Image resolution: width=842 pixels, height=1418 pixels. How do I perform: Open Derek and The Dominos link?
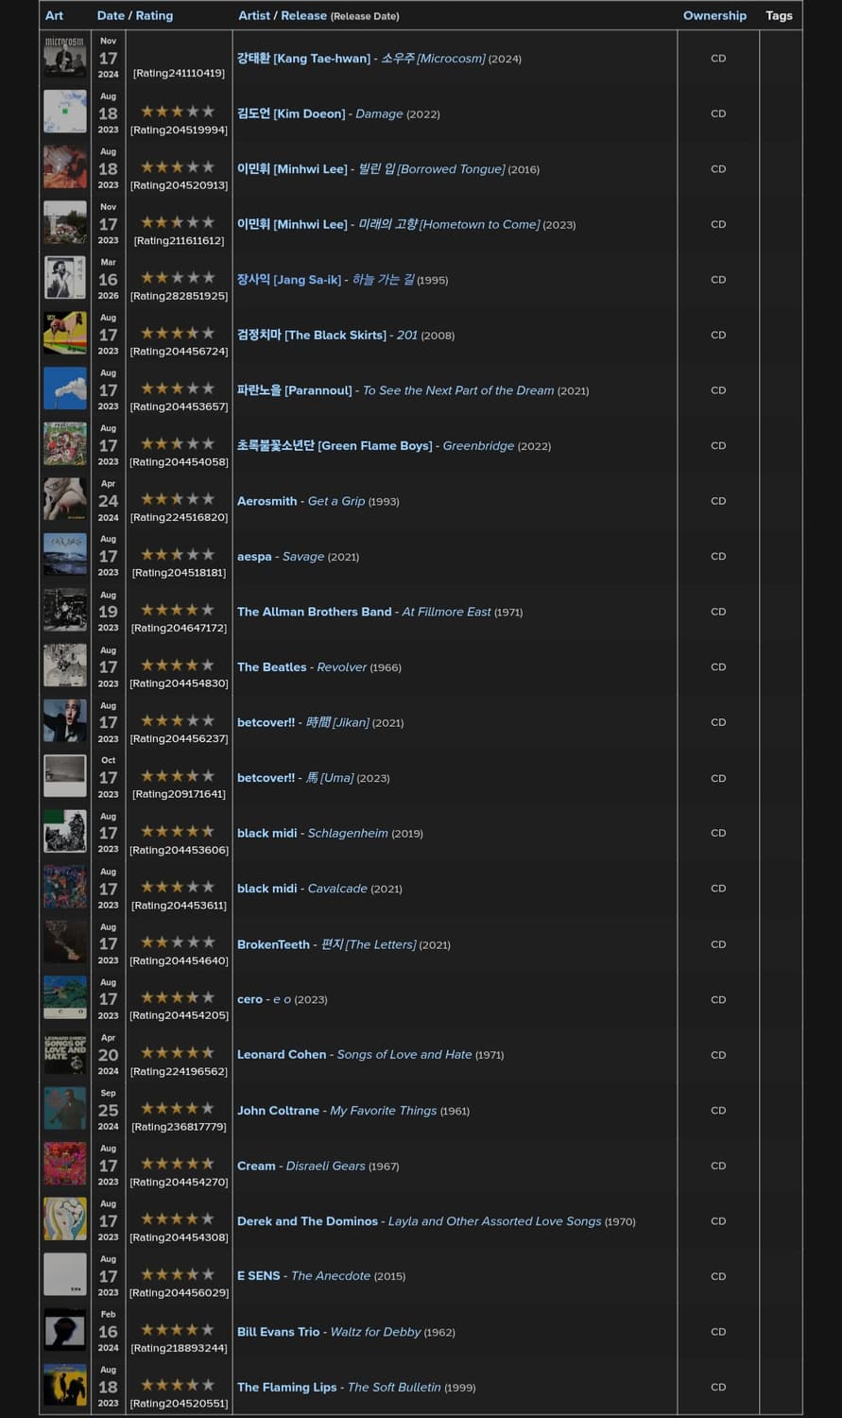click(x=307, y=1221)
